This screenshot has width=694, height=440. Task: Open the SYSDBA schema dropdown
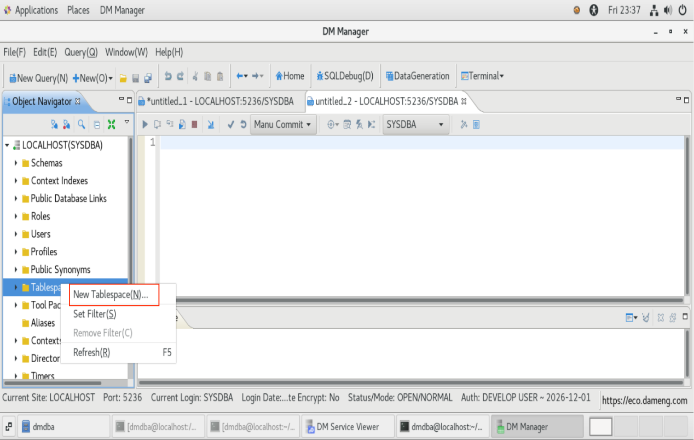pos(415,124)
